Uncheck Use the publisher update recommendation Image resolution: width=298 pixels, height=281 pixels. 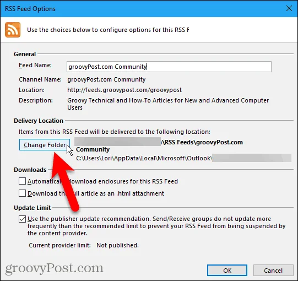tap(22, 219)
